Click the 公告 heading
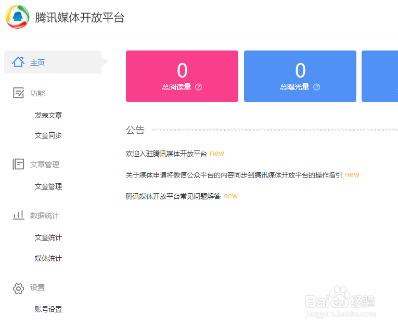The image size is (398, 328). tap(135, 130)
